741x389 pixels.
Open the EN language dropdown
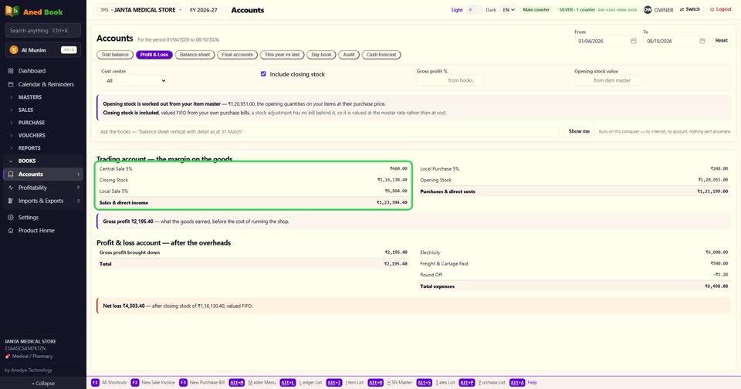click(508, 9)
